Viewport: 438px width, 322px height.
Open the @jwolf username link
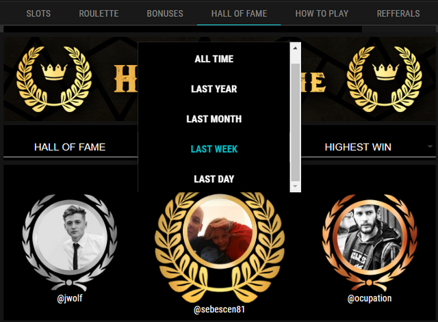click(x=70, y=298)
